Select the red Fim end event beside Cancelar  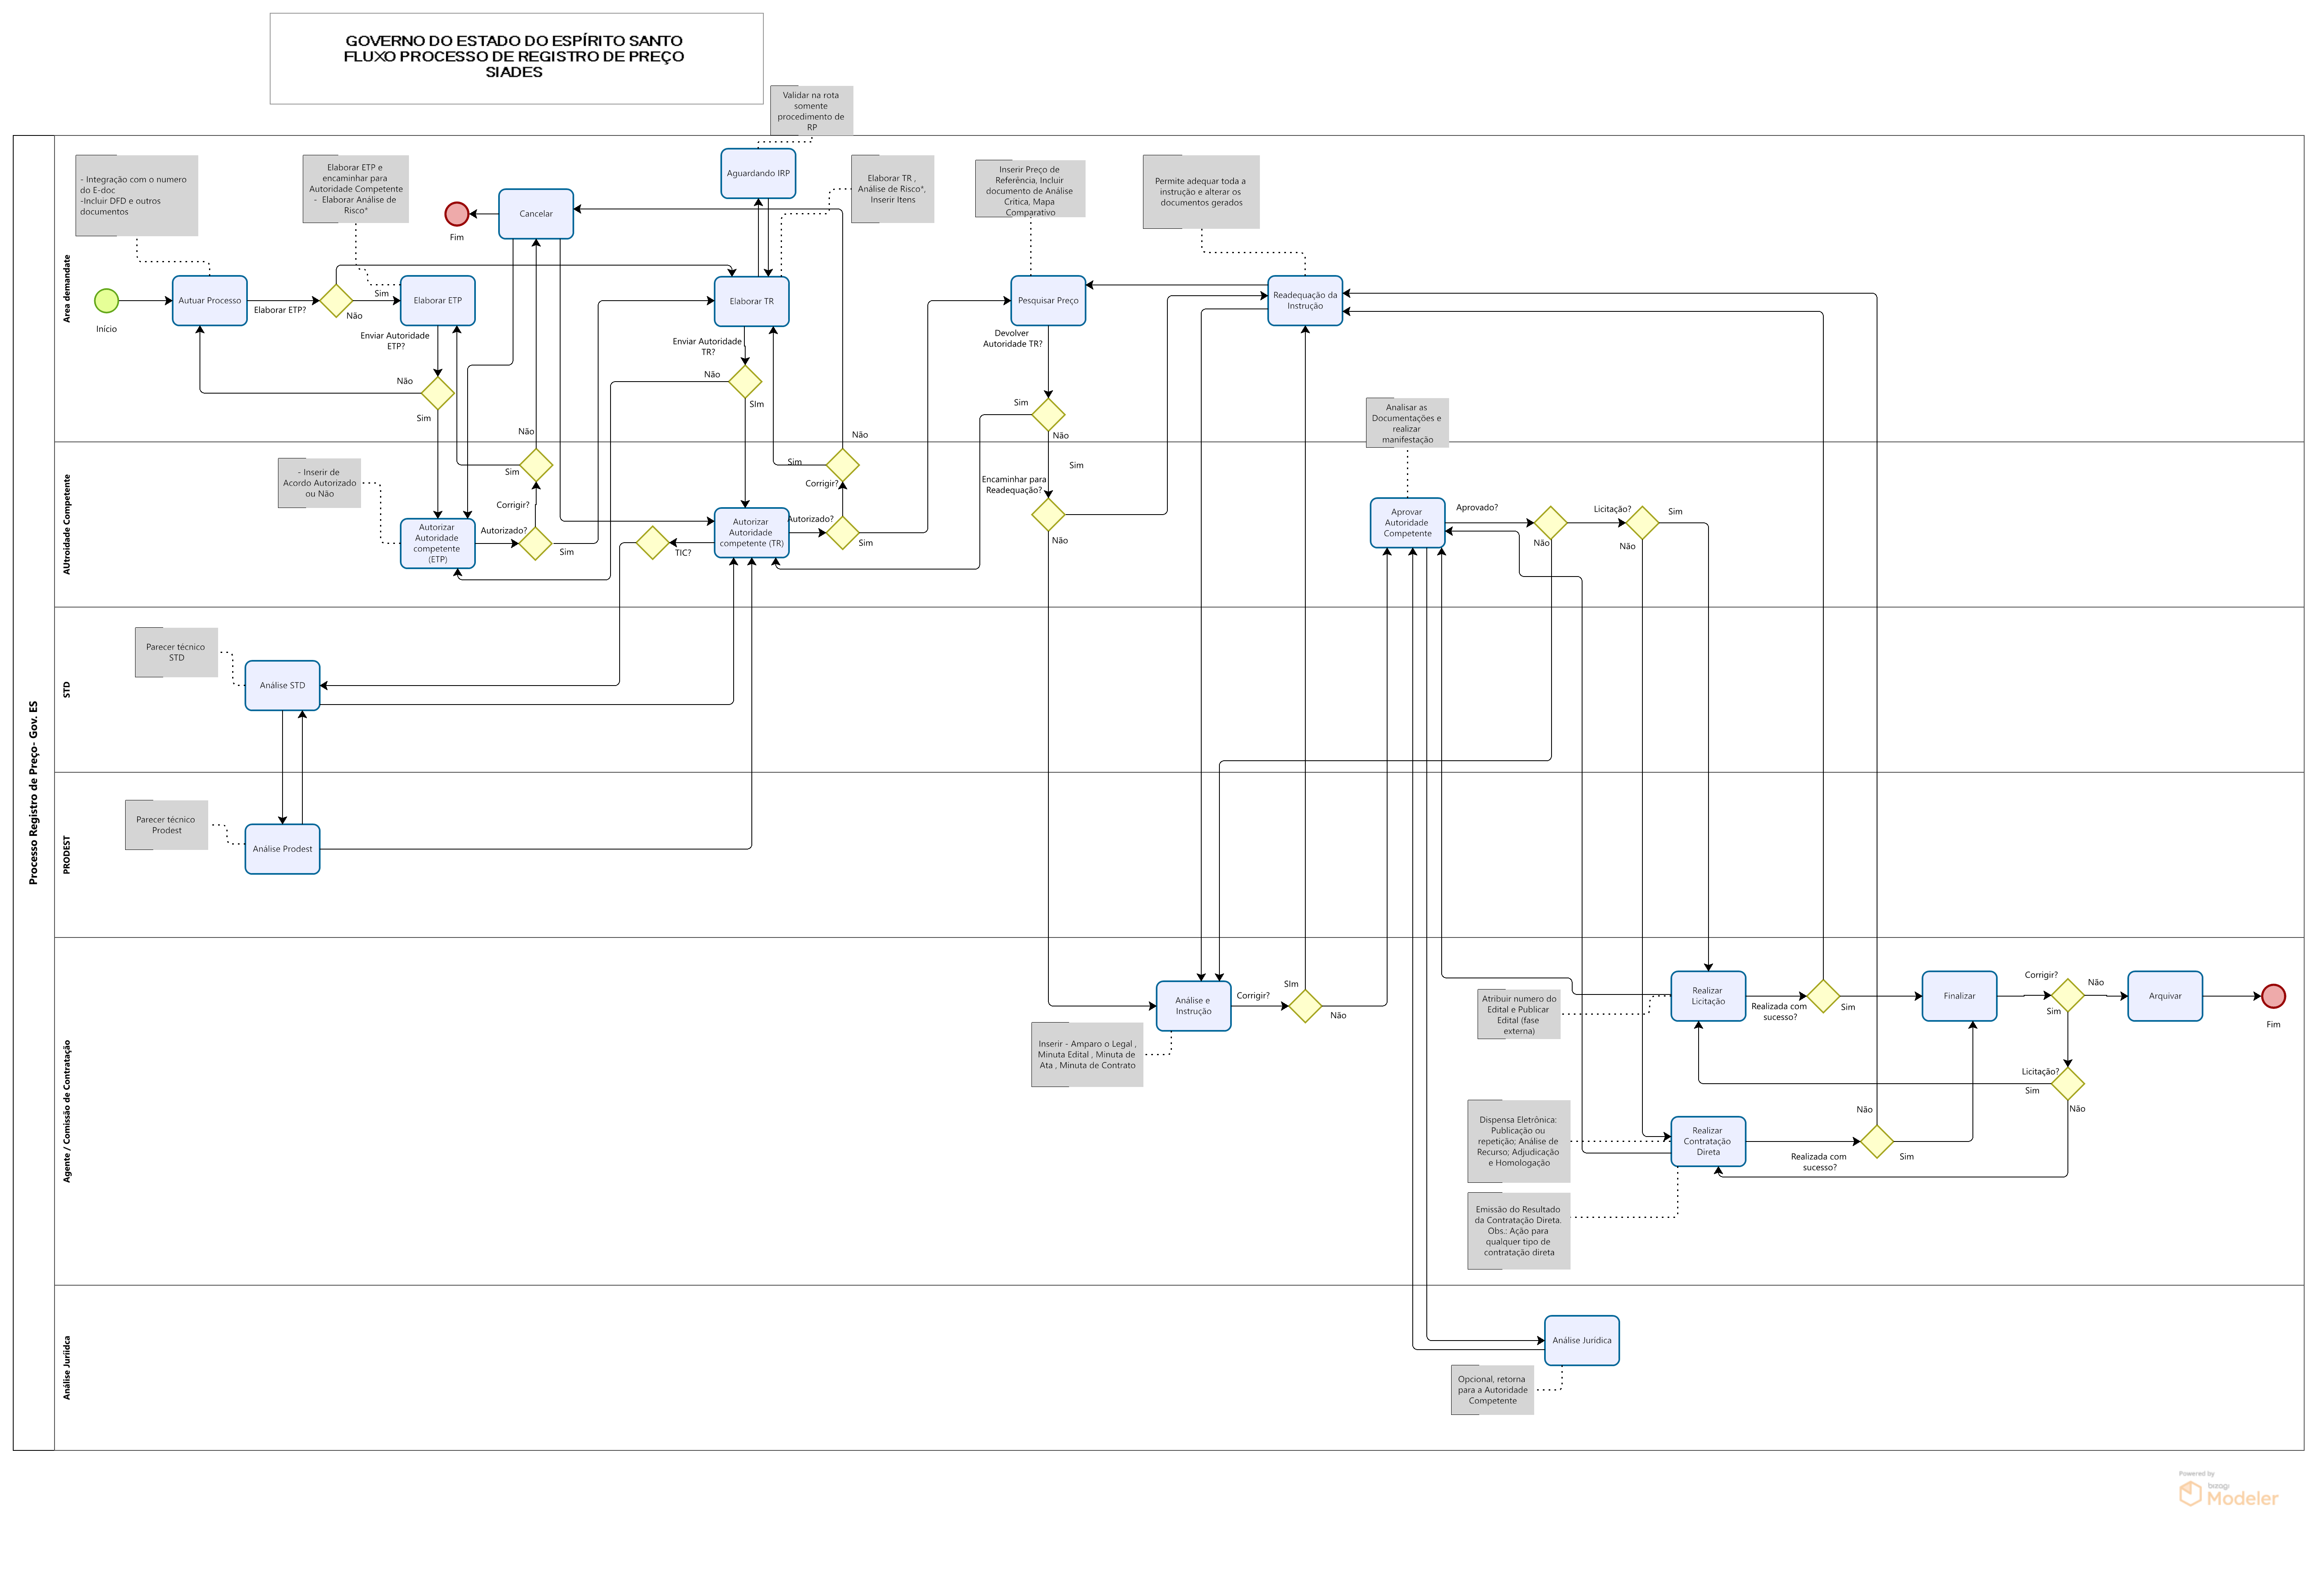(457, 214)
